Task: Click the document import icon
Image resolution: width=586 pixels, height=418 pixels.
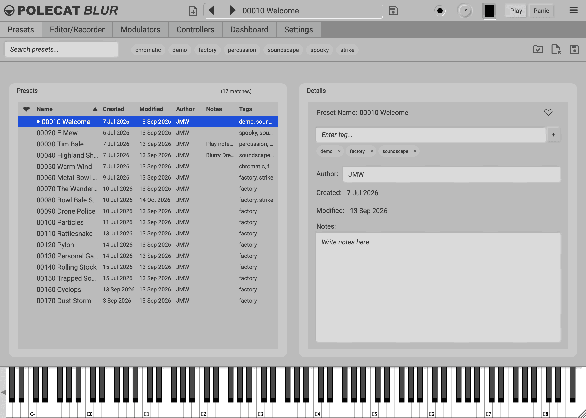Action: point(556,49)
